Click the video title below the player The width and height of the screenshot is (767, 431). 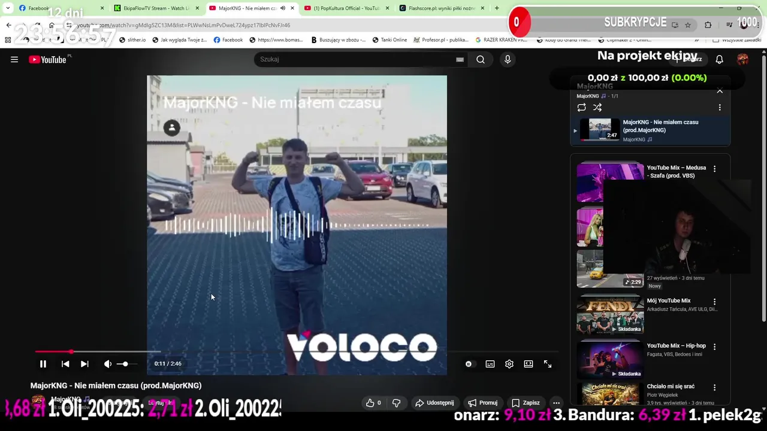coord(116,386)
